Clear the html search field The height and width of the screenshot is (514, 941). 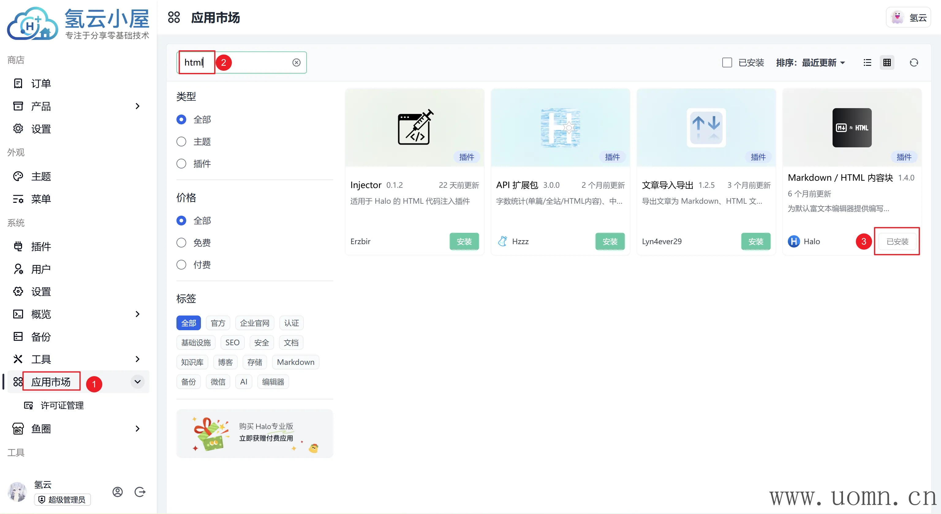click(x=296, y=62)
